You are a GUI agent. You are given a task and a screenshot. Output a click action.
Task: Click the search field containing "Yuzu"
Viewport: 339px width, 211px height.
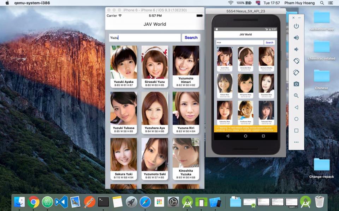(145, 38)
